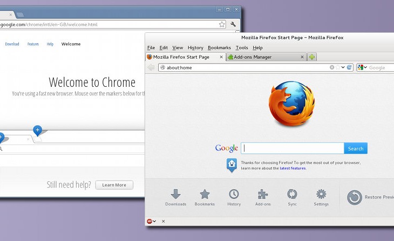Open Sync on Firefox start page

point(292,197)
